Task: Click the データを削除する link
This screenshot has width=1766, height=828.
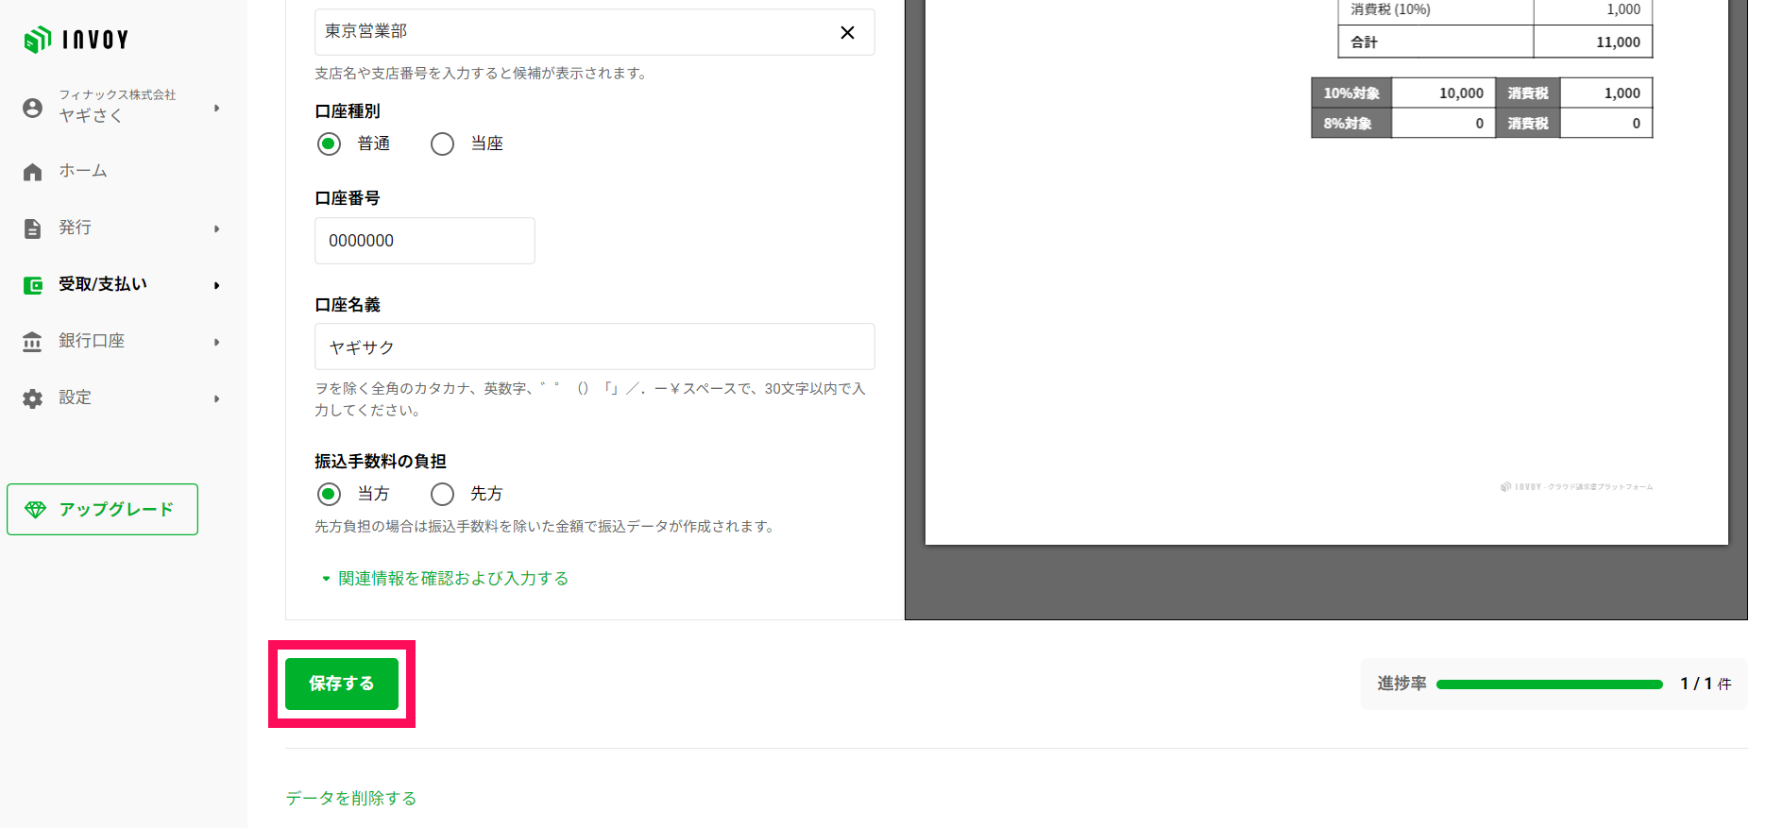Action: pos(351,798)
